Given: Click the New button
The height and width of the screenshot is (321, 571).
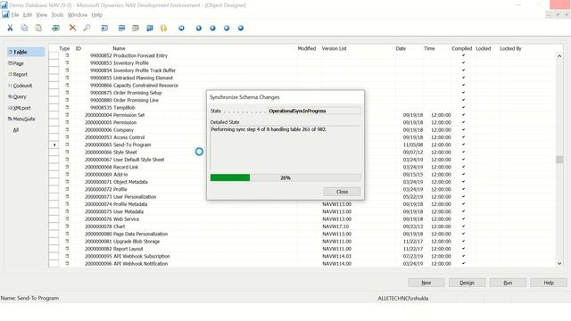Looking at the screenshot, I should point(426,283).
